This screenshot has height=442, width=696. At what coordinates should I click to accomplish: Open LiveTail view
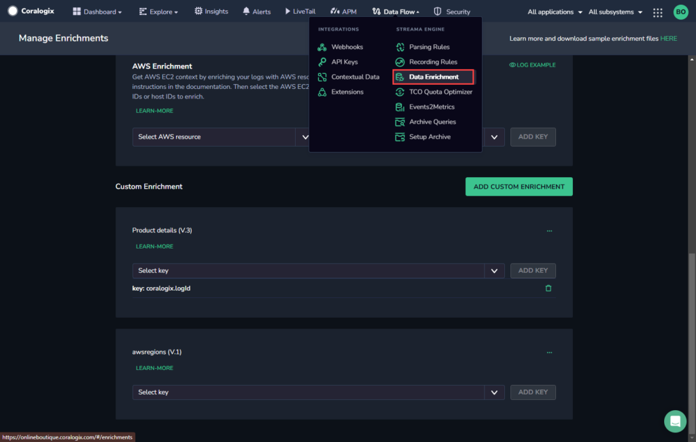pos(300,12)
